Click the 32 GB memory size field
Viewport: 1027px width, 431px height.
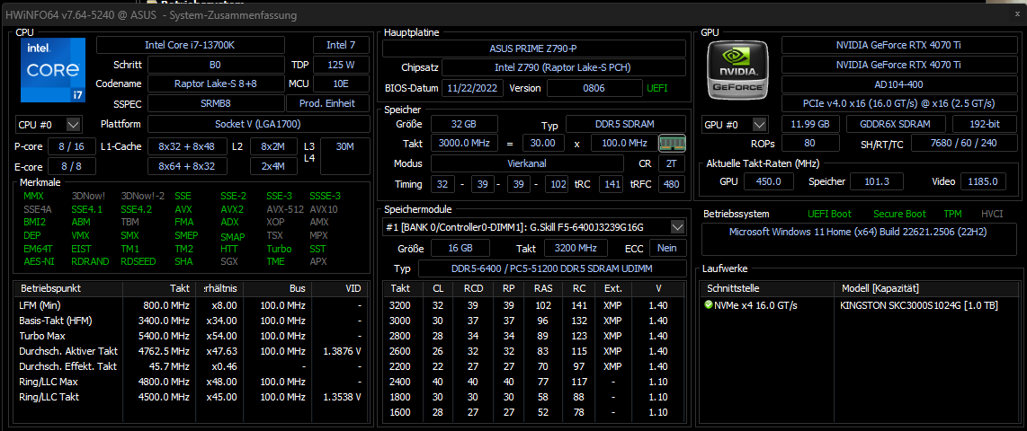(464, 124)
